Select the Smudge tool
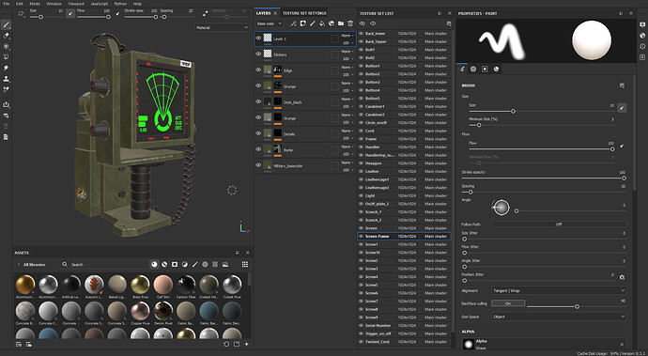This screenshot has height=356, width=648. [7, 68]
